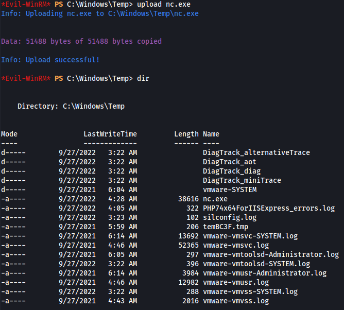This screenshot has width=344, height=310.
Task: Click the 'upload nc.exe' command text
Action: [x=164, y=4]
